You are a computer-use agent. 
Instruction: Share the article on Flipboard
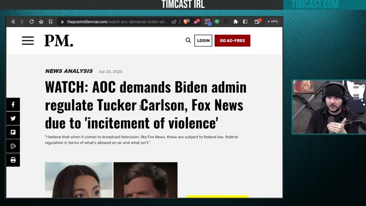coord(13,132)
